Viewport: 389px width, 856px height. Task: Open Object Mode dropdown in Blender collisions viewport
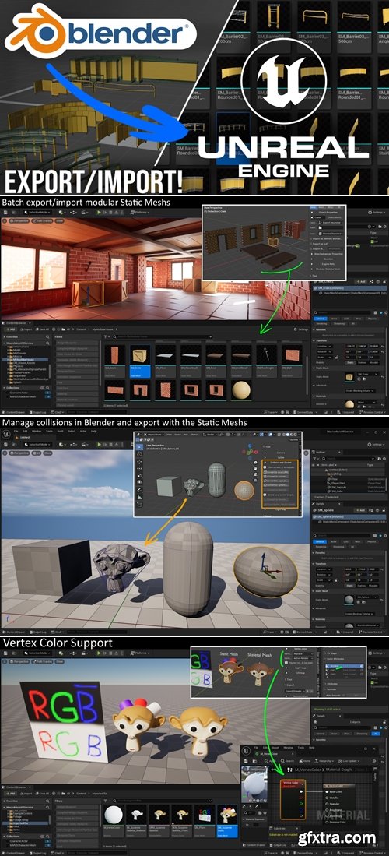click(x=154, y=435)
